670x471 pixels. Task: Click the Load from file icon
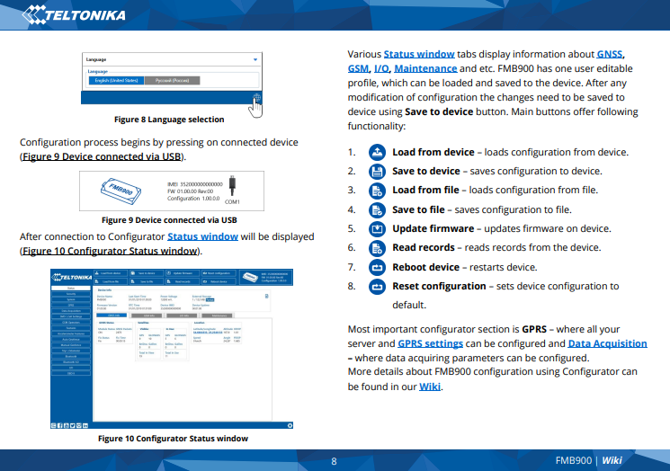[378, 190]
